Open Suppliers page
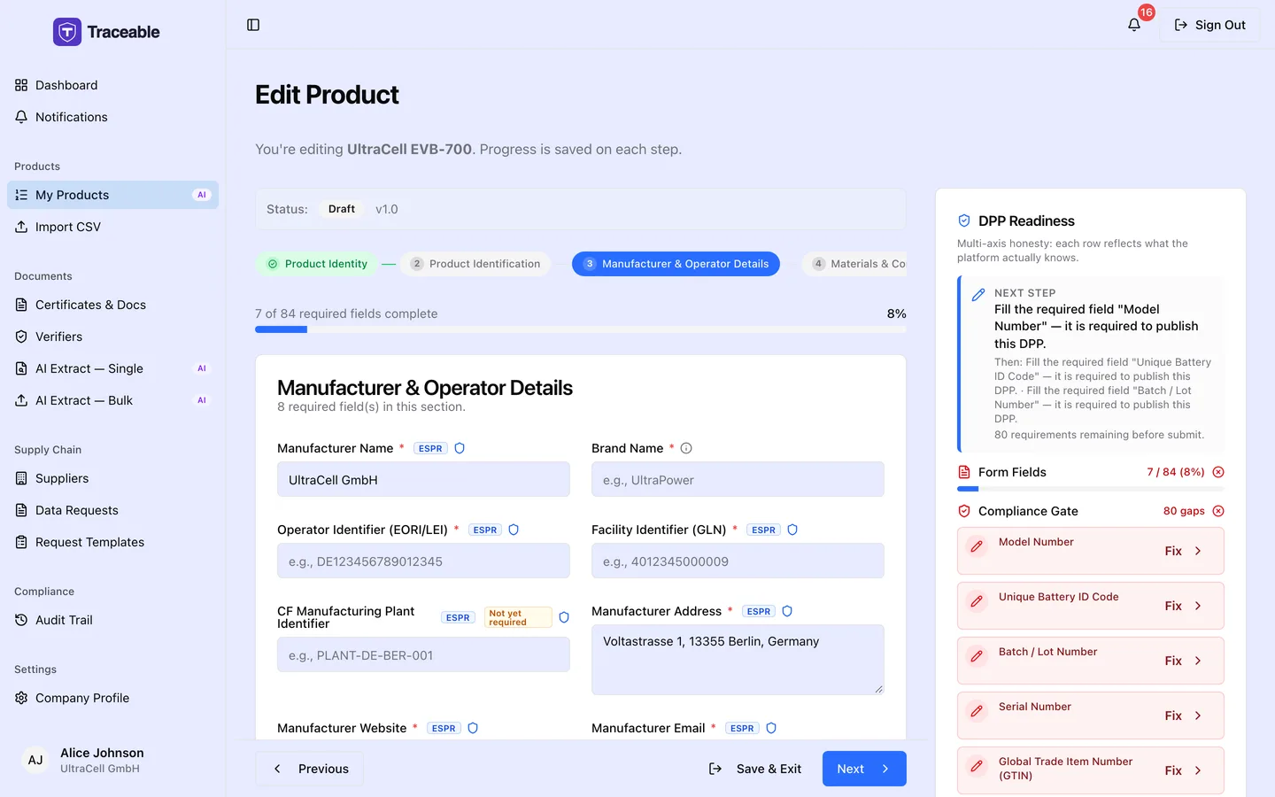Screen dimensions: 1275x797 [x=112, y=478]
